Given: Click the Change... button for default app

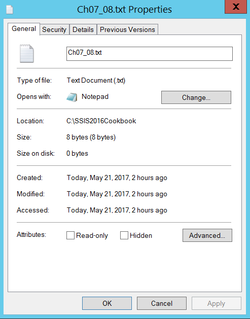Looking at the screenshot, I should pyautogui.click(x=196, y=97).
